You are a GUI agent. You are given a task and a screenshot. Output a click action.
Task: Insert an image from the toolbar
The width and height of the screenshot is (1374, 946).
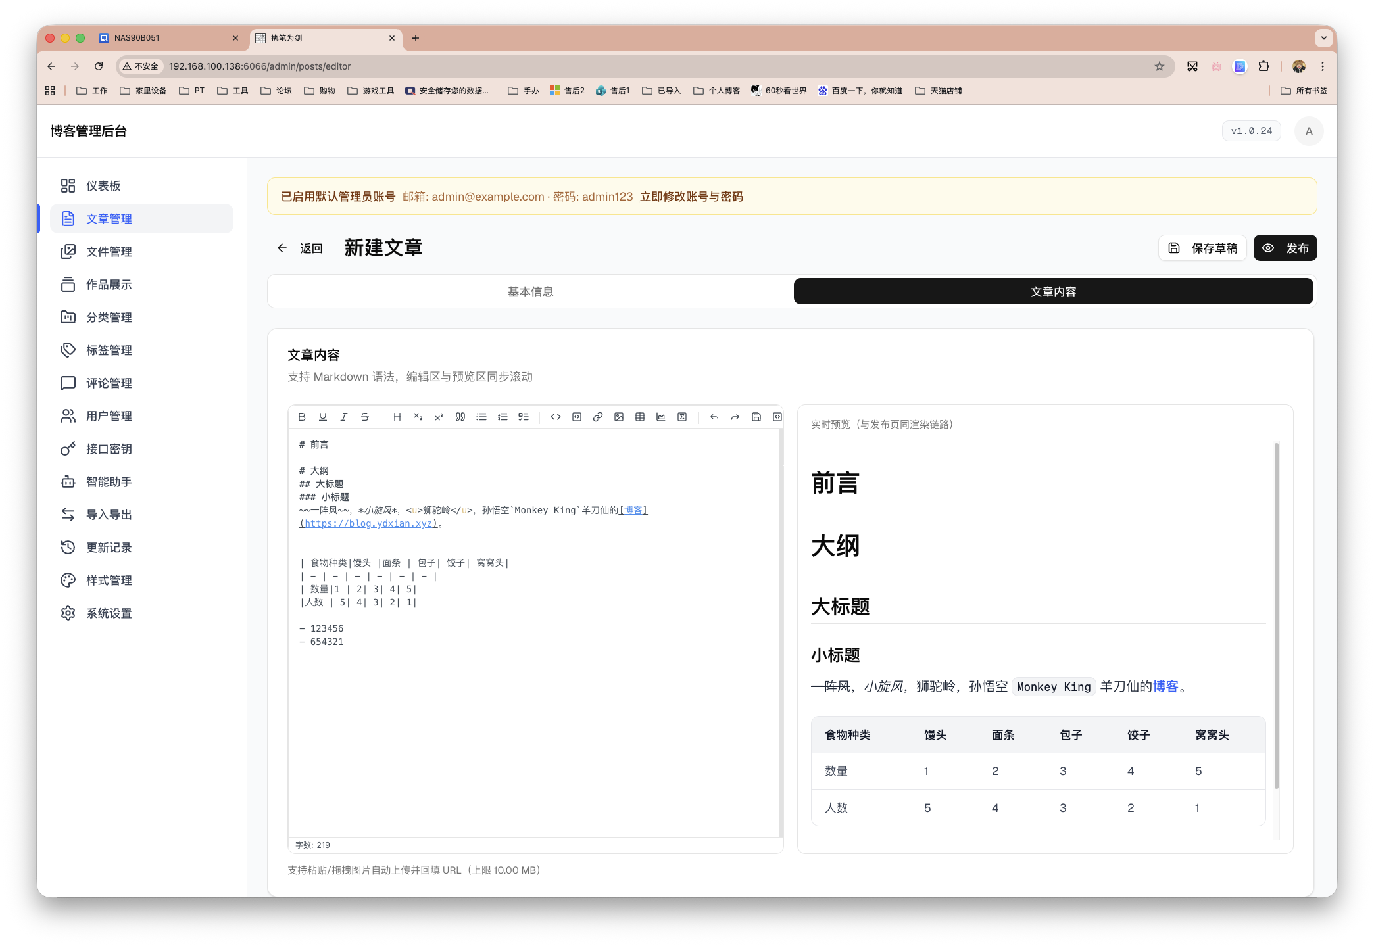tap(618, 417)
